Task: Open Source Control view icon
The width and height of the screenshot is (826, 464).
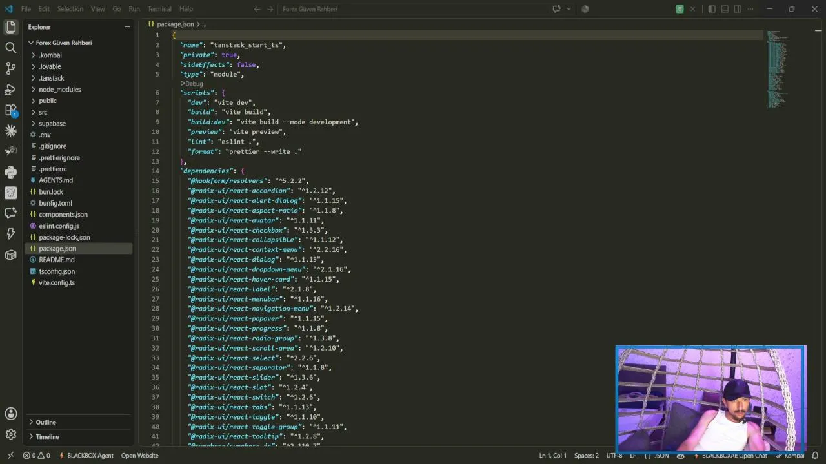Action: coord(10,68)
